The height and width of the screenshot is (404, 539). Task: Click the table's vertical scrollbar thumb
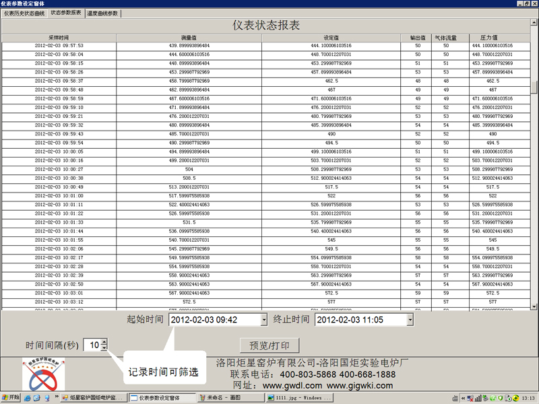point(534,88)
